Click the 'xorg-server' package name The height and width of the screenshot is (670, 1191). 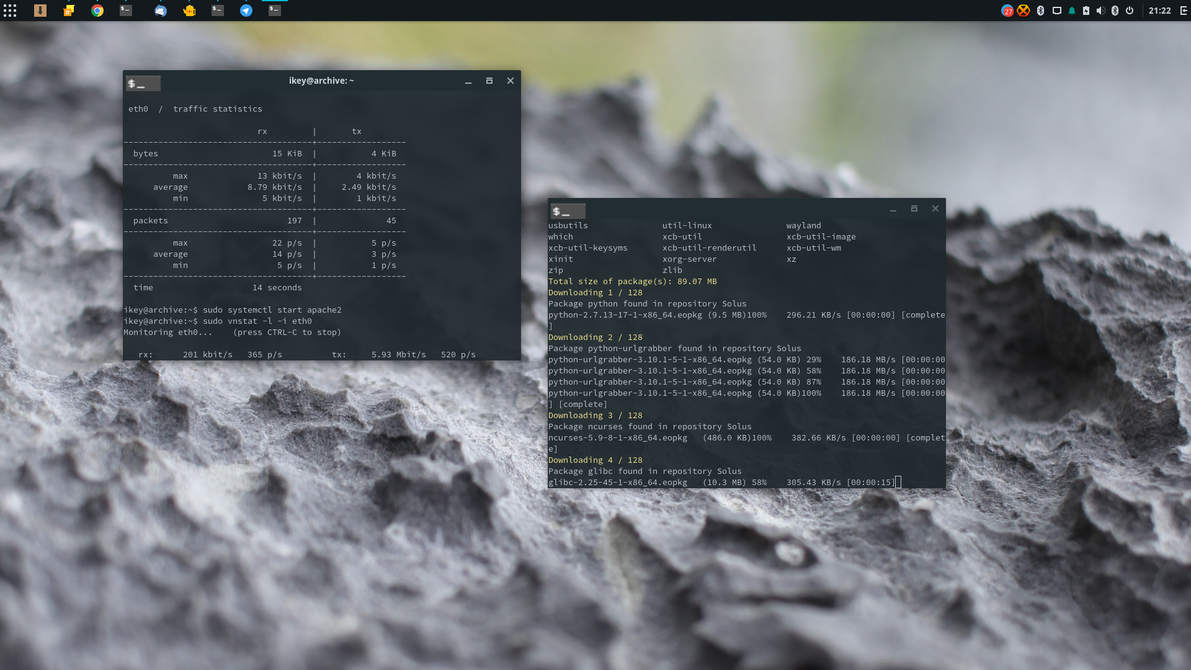pyautogui.click(x=690, y=259)
